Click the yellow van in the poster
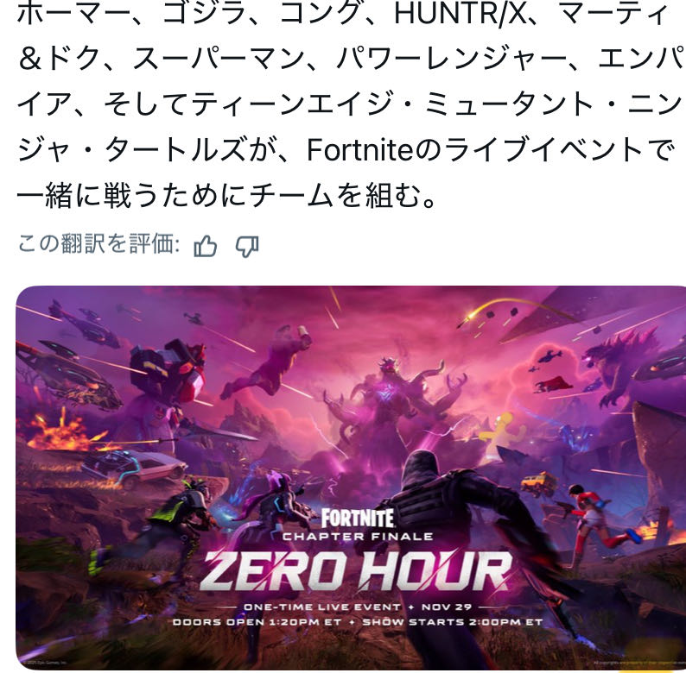Viewport: 686px width, 673px height. tap(539, 483)
